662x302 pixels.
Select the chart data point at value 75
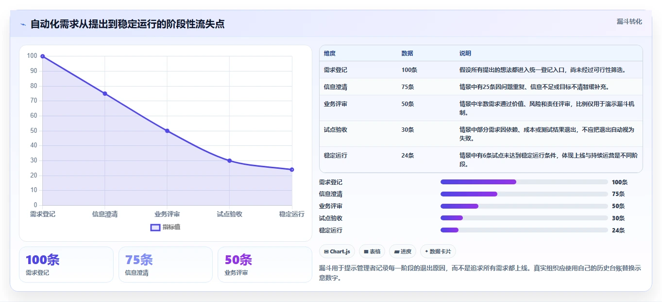pyautogui.click(x=105, y=93)
